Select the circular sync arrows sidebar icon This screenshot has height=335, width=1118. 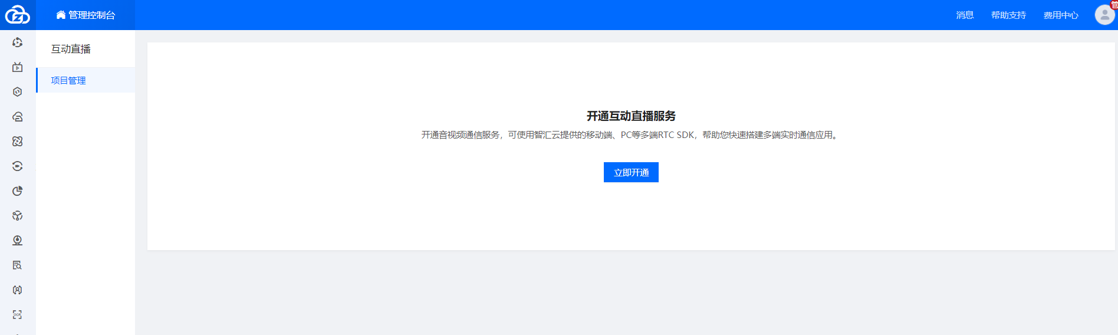coord(18,166)
